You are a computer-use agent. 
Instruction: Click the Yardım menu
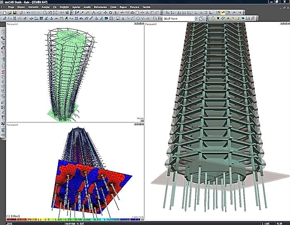pos(147,7)
